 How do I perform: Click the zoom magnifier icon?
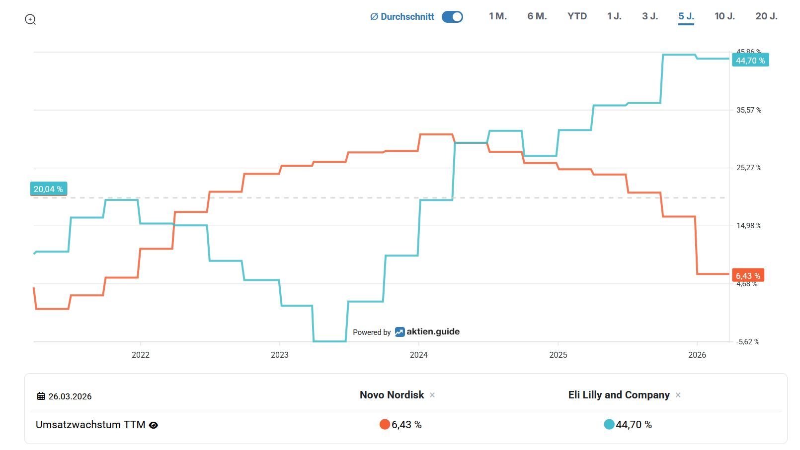tap(30, 19)
